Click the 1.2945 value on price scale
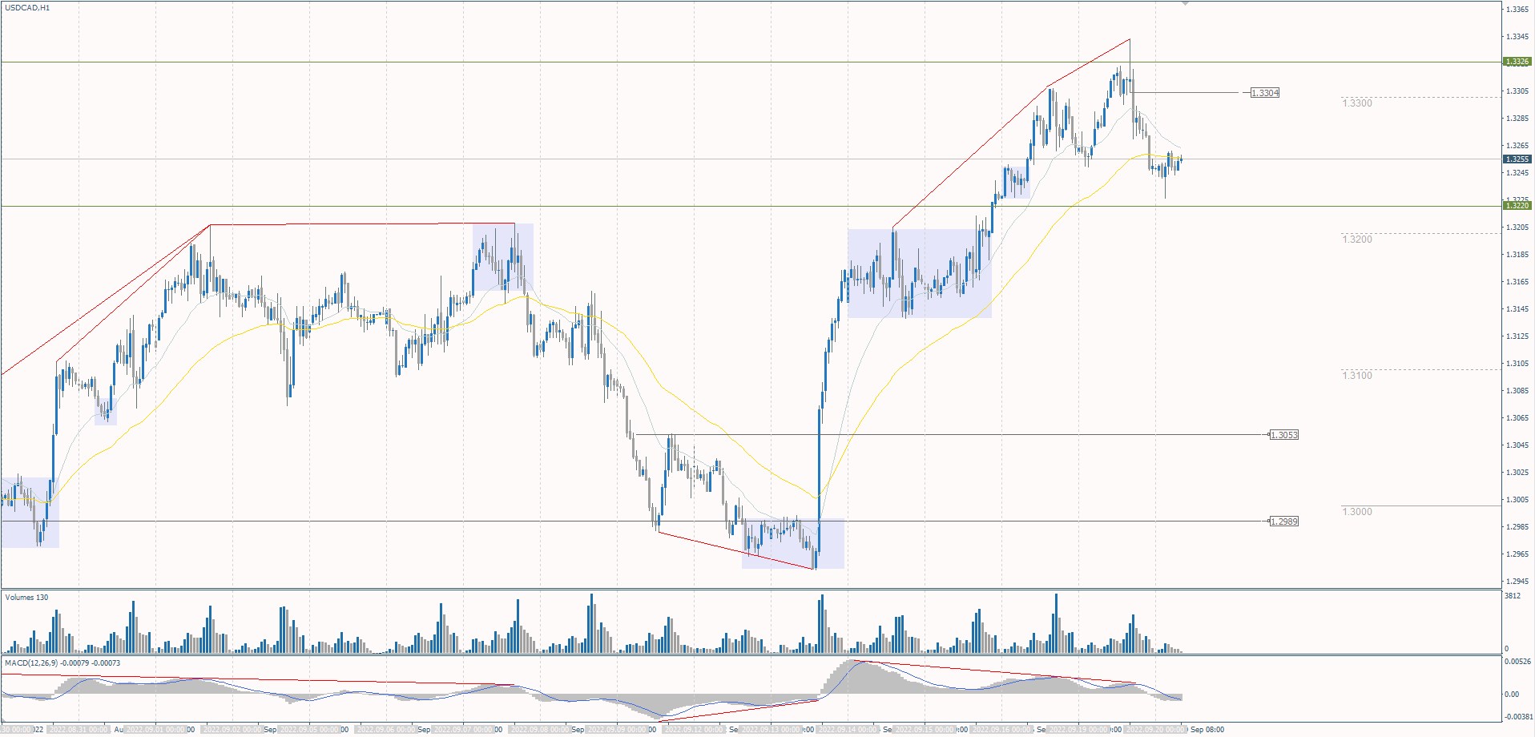 click(1517, 582)
